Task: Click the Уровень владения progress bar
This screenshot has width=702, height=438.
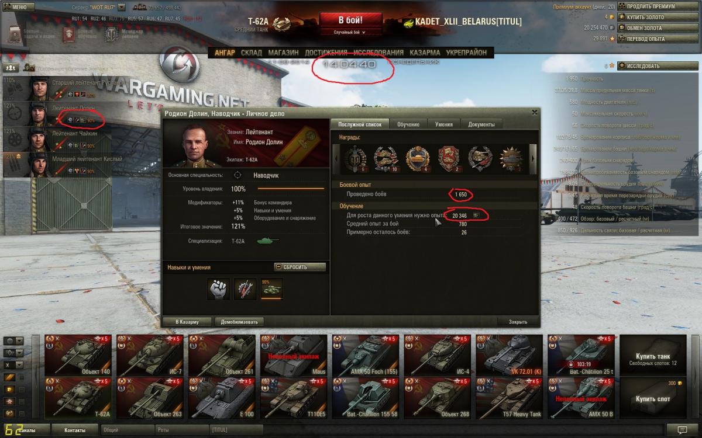Action: coord(291,189)
